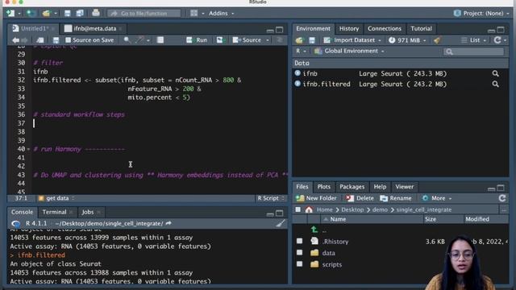Click the load workspace icon in Environment
Screen dimensions: 516x290
pos(299,40)
